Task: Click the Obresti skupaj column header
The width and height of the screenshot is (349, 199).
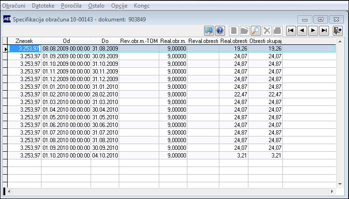Action: (x=265, y=41)
